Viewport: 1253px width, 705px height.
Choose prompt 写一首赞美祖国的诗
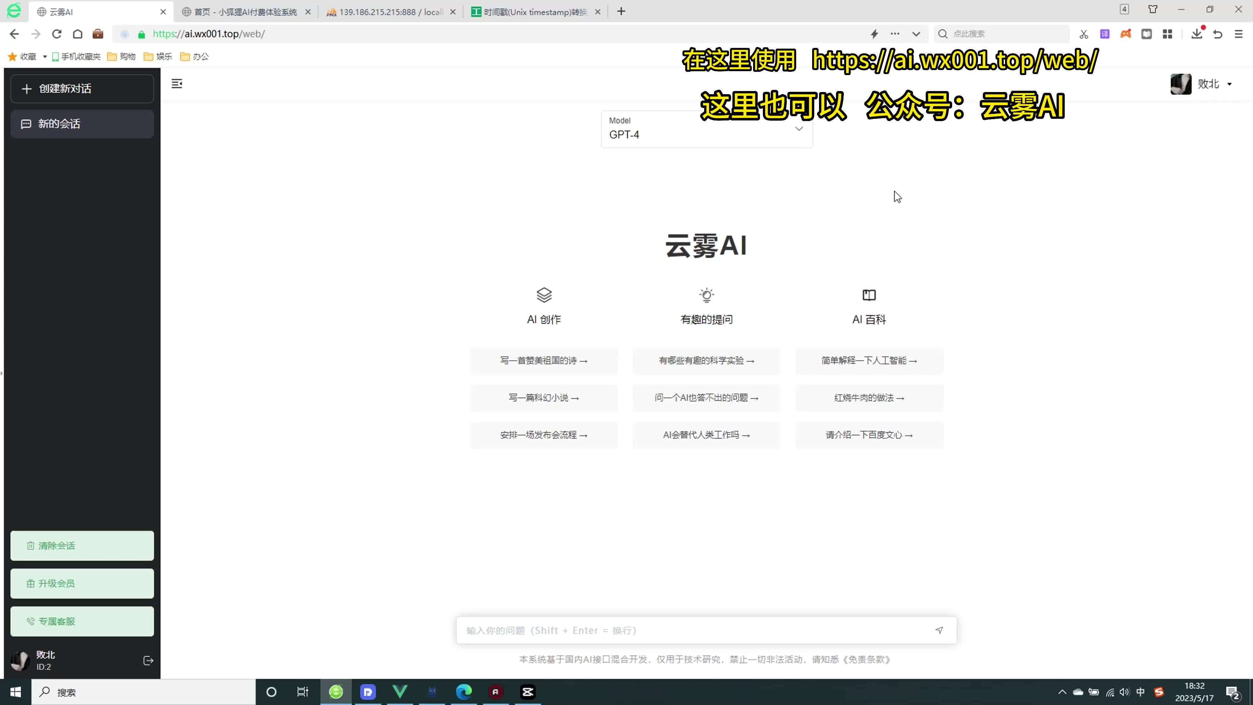[544, 361]
